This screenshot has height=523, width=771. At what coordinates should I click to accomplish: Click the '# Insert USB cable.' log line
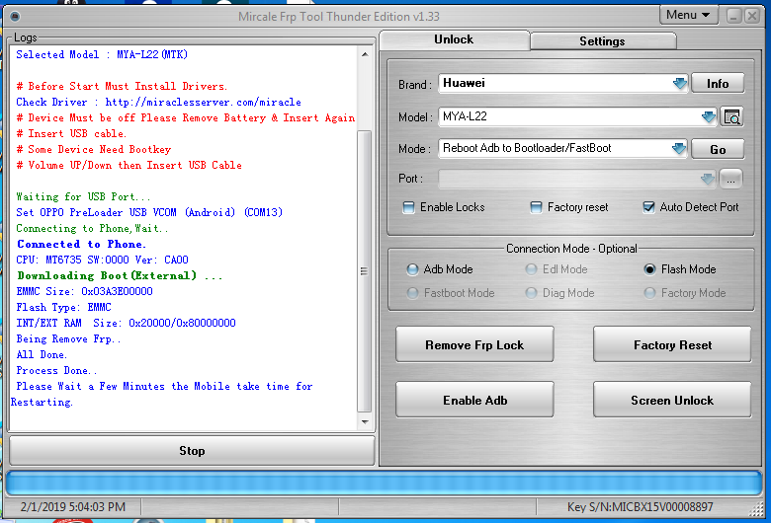tap(71, 133)
